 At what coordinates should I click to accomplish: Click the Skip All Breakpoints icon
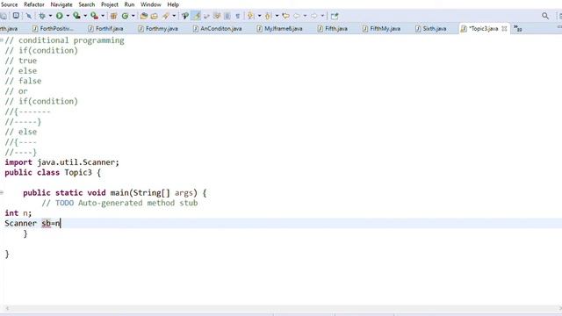click(29, 16)
